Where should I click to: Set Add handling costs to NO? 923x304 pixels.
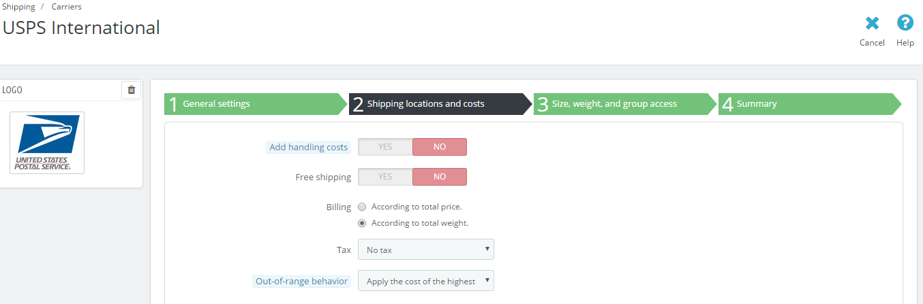pos(440,147)
